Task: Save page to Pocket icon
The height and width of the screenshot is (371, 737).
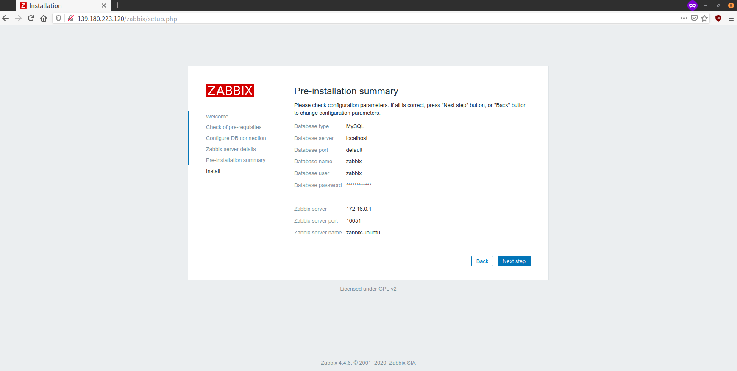Action: click(694, 18)
